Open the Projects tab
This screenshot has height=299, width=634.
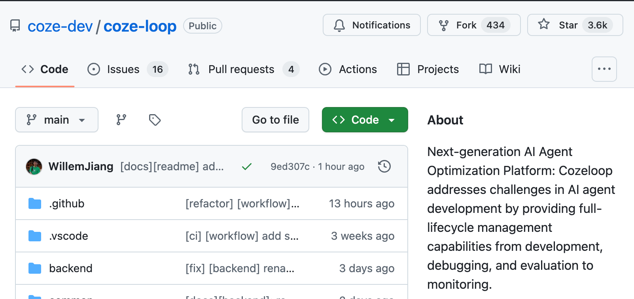pos(428,69)
